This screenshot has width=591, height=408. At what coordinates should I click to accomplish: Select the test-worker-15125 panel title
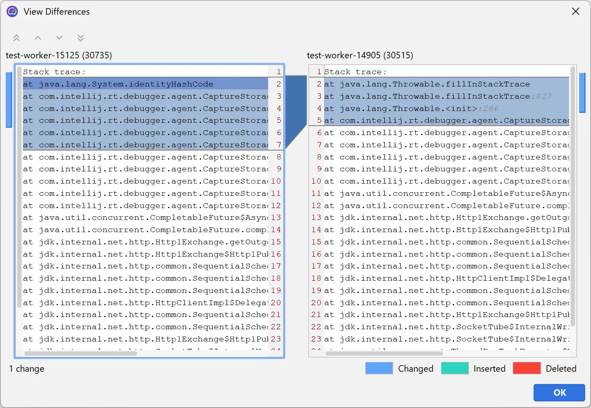coord(59,55)
